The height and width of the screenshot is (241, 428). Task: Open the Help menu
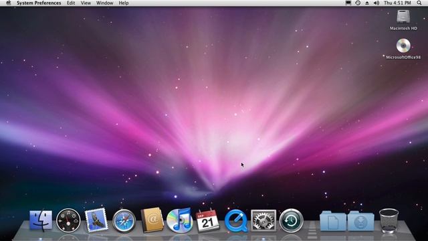coord(124,3)
